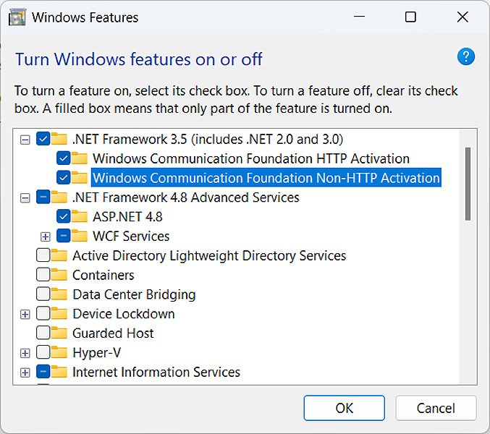The image size is (490, 434).
Task: Expand the Hyper-V tree node
Action: [25, 353]
